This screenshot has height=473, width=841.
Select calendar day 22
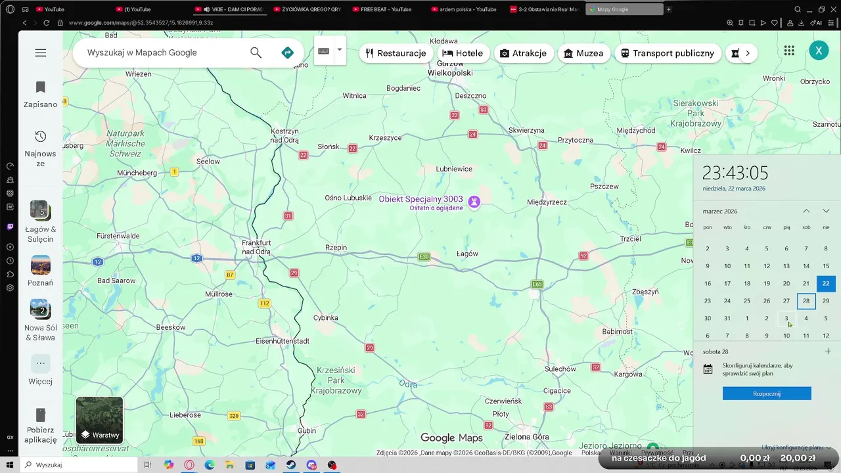826,283
